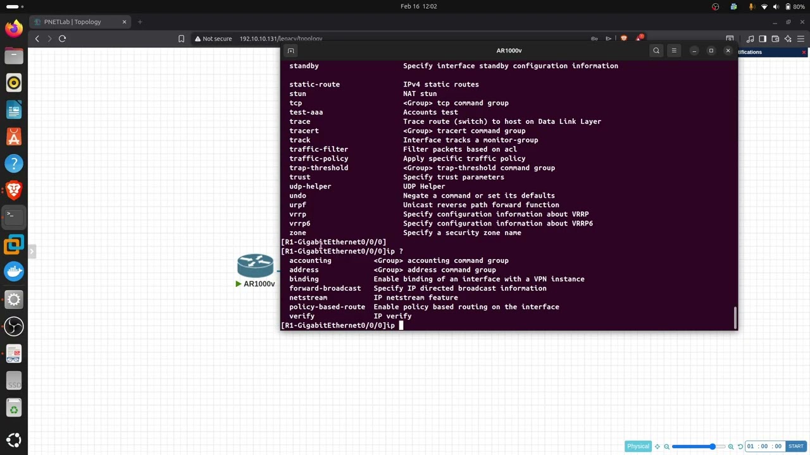The image size is (810, 455).
Task: Close the PNETLab | Topology tab
Action: coord(124,22)
